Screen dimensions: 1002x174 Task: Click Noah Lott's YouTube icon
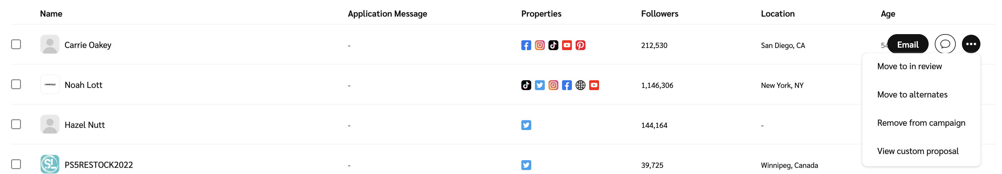[x=594, y=85]
